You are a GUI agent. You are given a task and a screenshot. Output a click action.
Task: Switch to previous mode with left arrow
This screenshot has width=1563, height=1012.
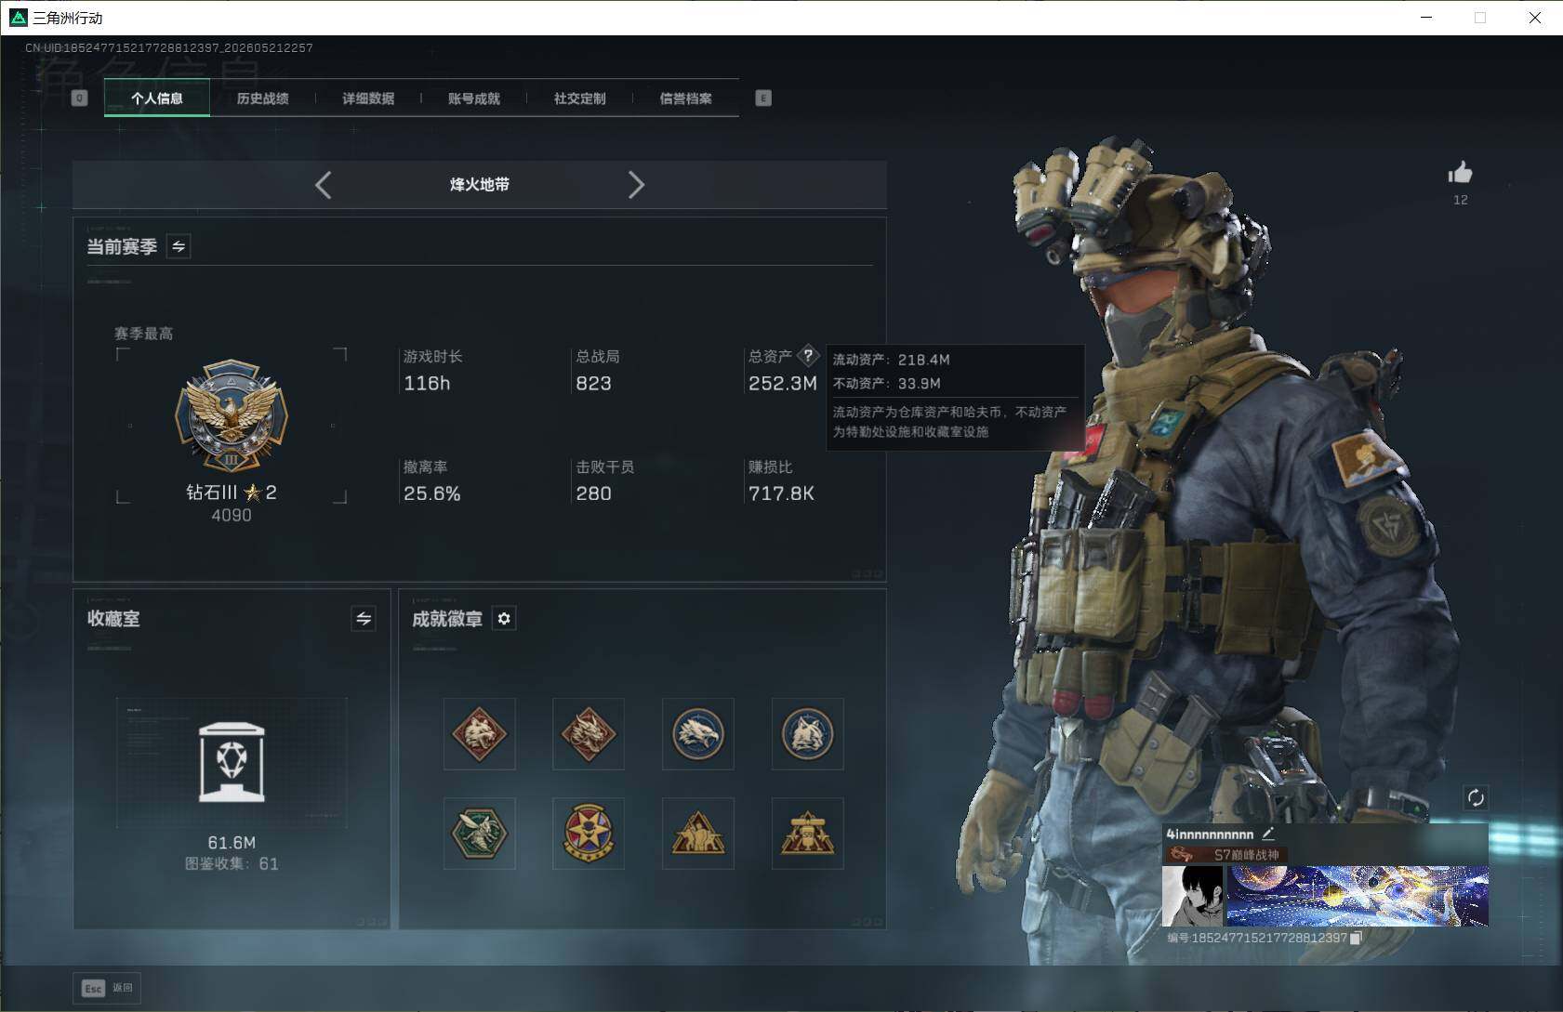pyautogui.click(x=323, y=185)
